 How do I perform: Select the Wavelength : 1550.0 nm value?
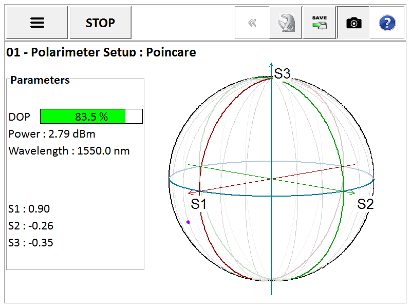[x=69, y=151]
